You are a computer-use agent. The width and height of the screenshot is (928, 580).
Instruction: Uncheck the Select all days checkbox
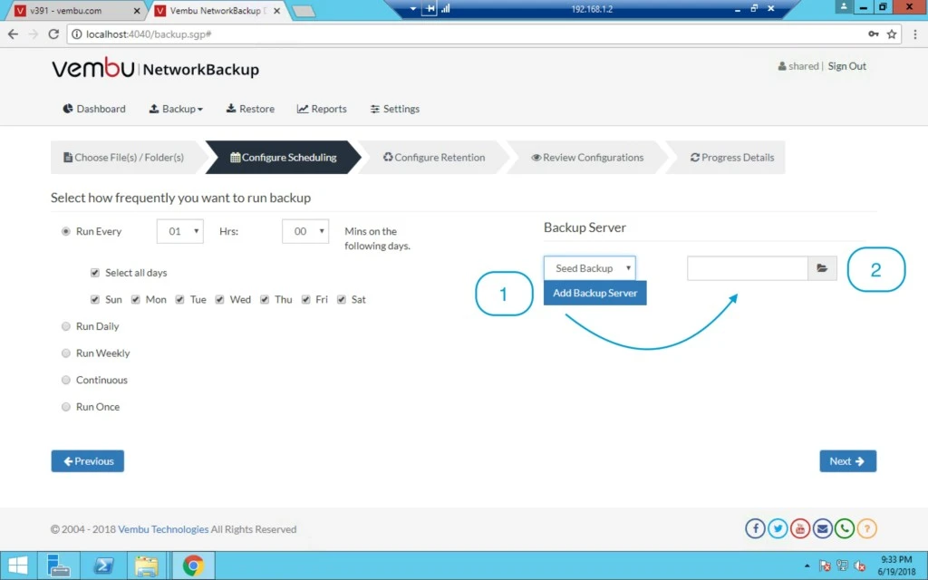(94, 273)
